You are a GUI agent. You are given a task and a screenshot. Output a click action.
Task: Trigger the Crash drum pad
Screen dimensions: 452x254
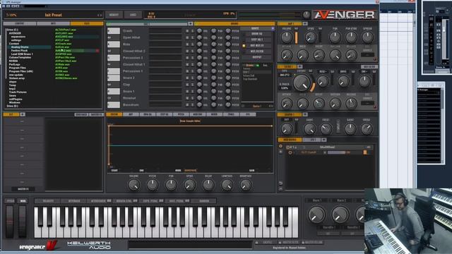pos(114,31)
